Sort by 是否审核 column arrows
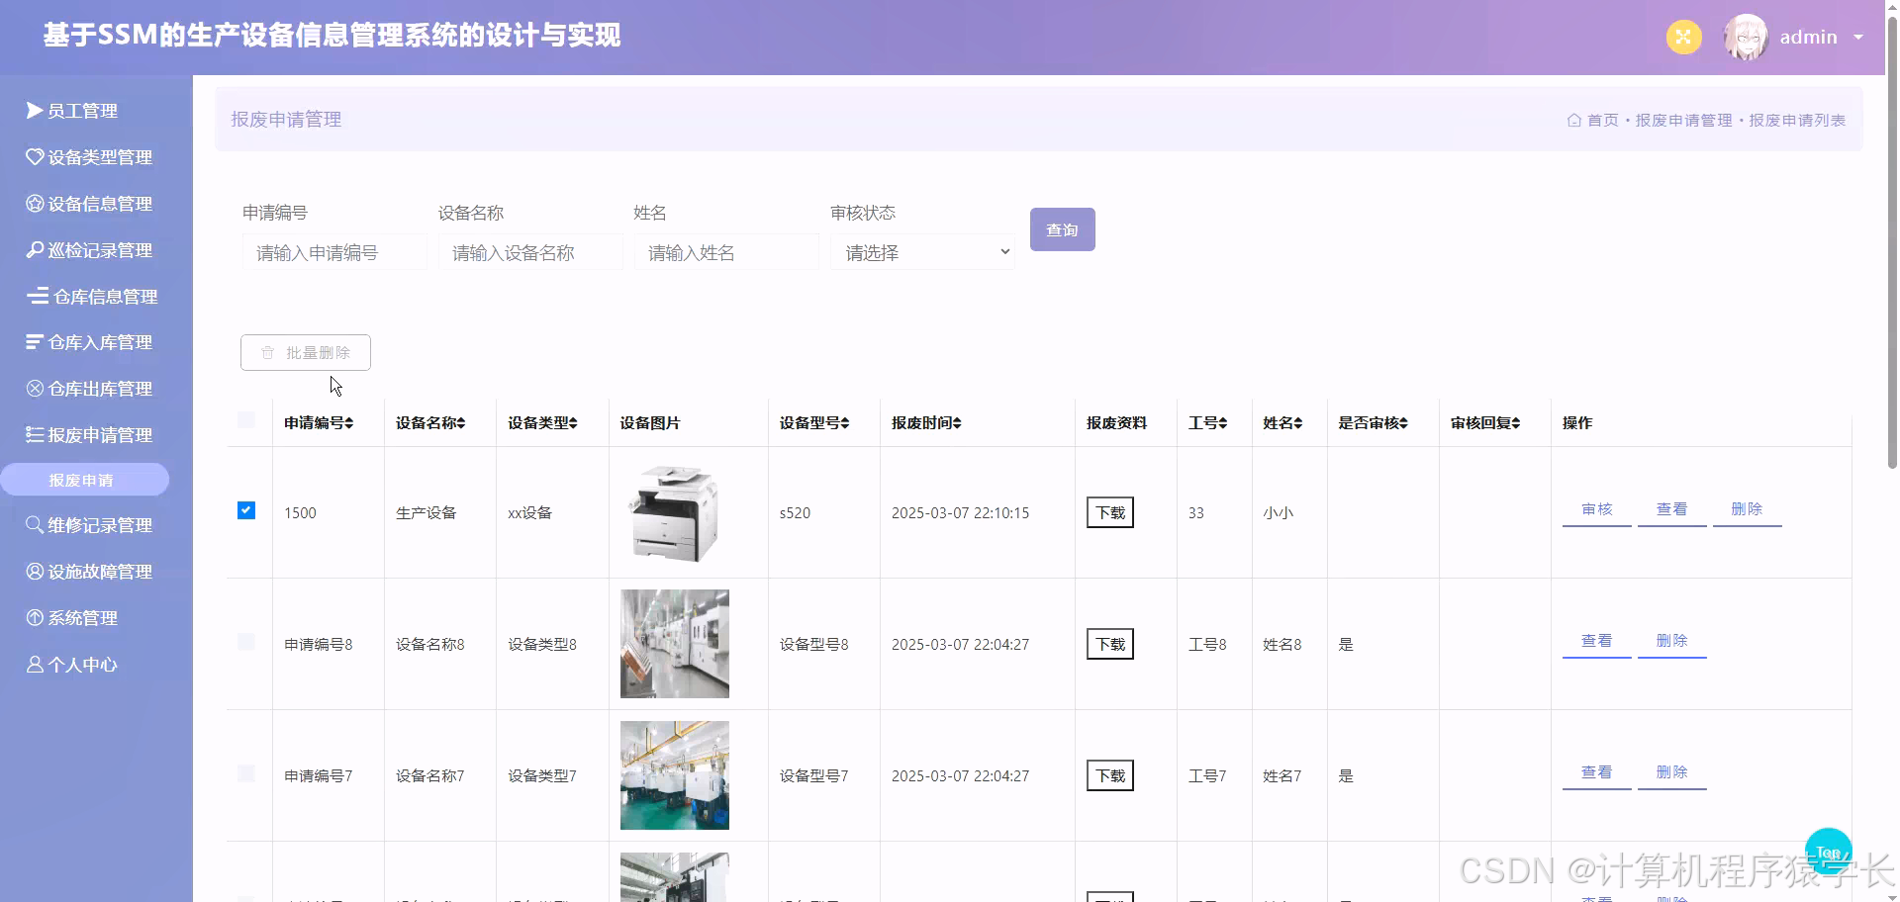Screen dimensions: 1900x902 pos(1403,423)
